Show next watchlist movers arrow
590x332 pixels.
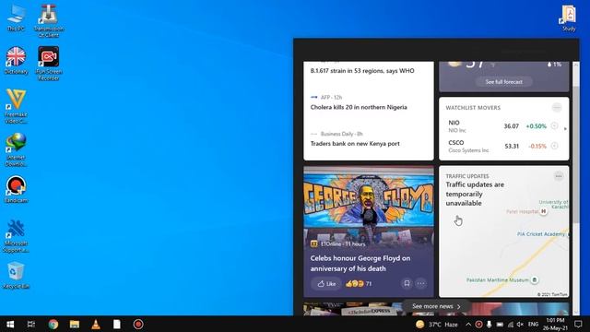click(565, 129)
